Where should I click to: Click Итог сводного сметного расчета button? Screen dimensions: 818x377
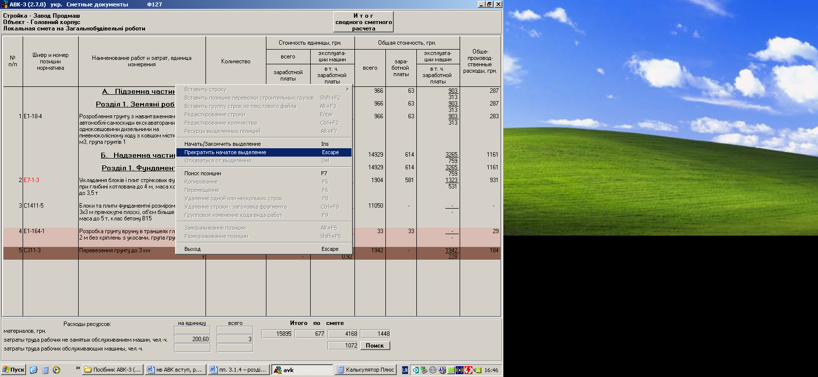[x=363, y=22]
